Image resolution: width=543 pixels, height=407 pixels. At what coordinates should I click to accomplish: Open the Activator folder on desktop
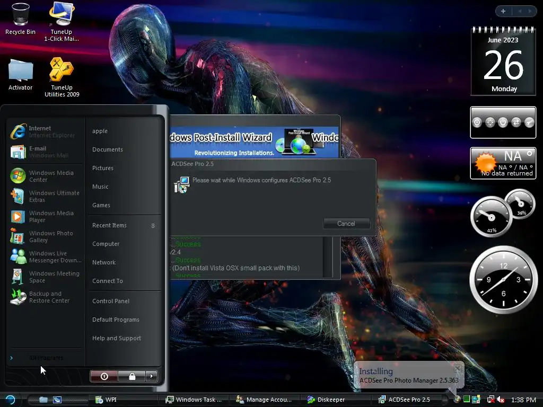point(21,74)
